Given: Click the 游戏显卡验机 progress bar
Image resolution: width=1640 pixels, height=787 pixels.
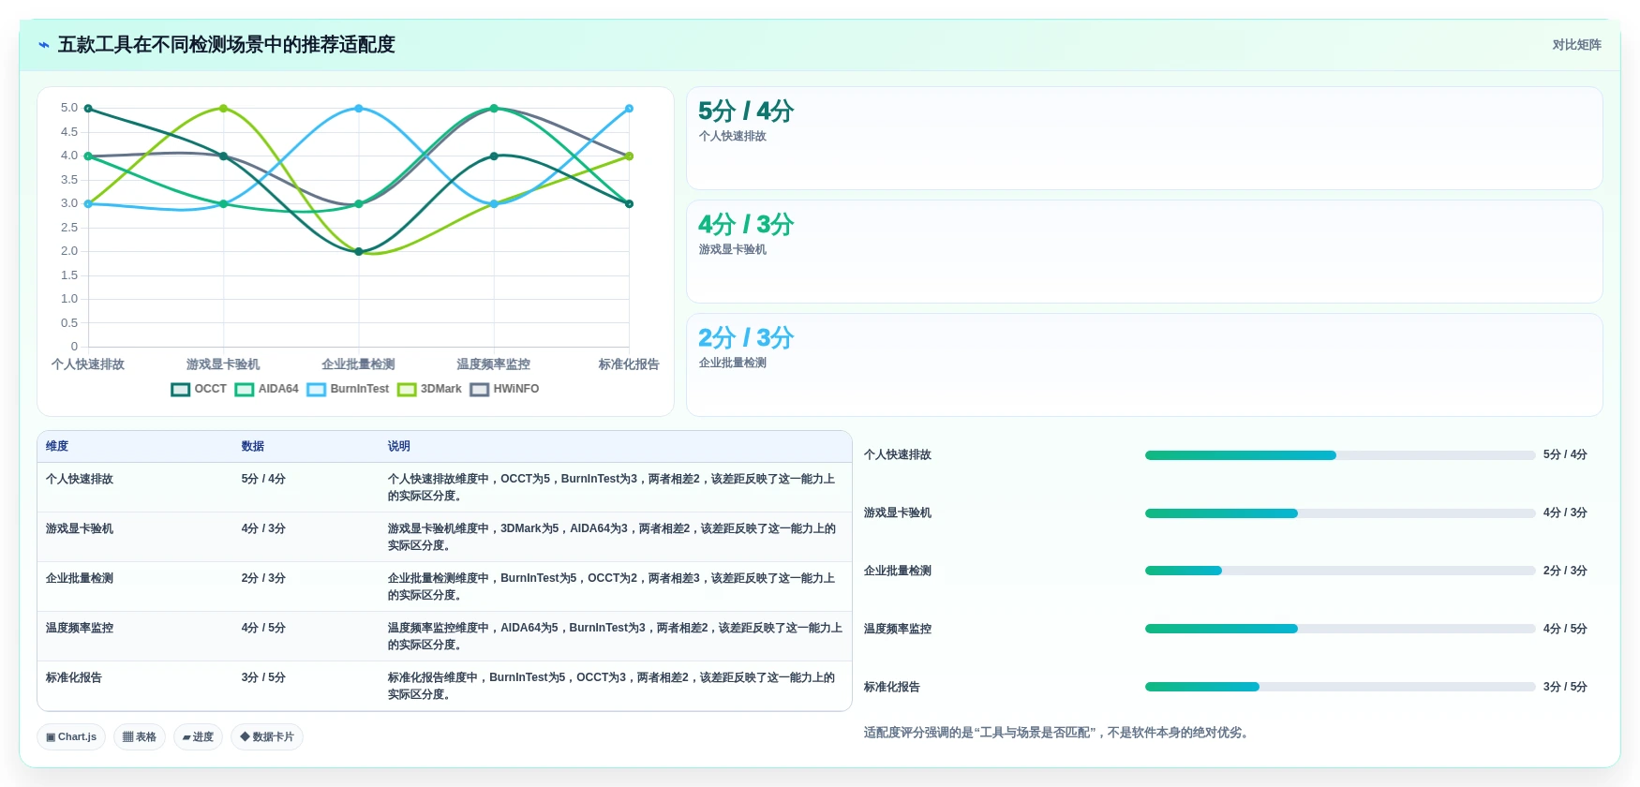Looking at the screenshot, I should (1340, 513).
